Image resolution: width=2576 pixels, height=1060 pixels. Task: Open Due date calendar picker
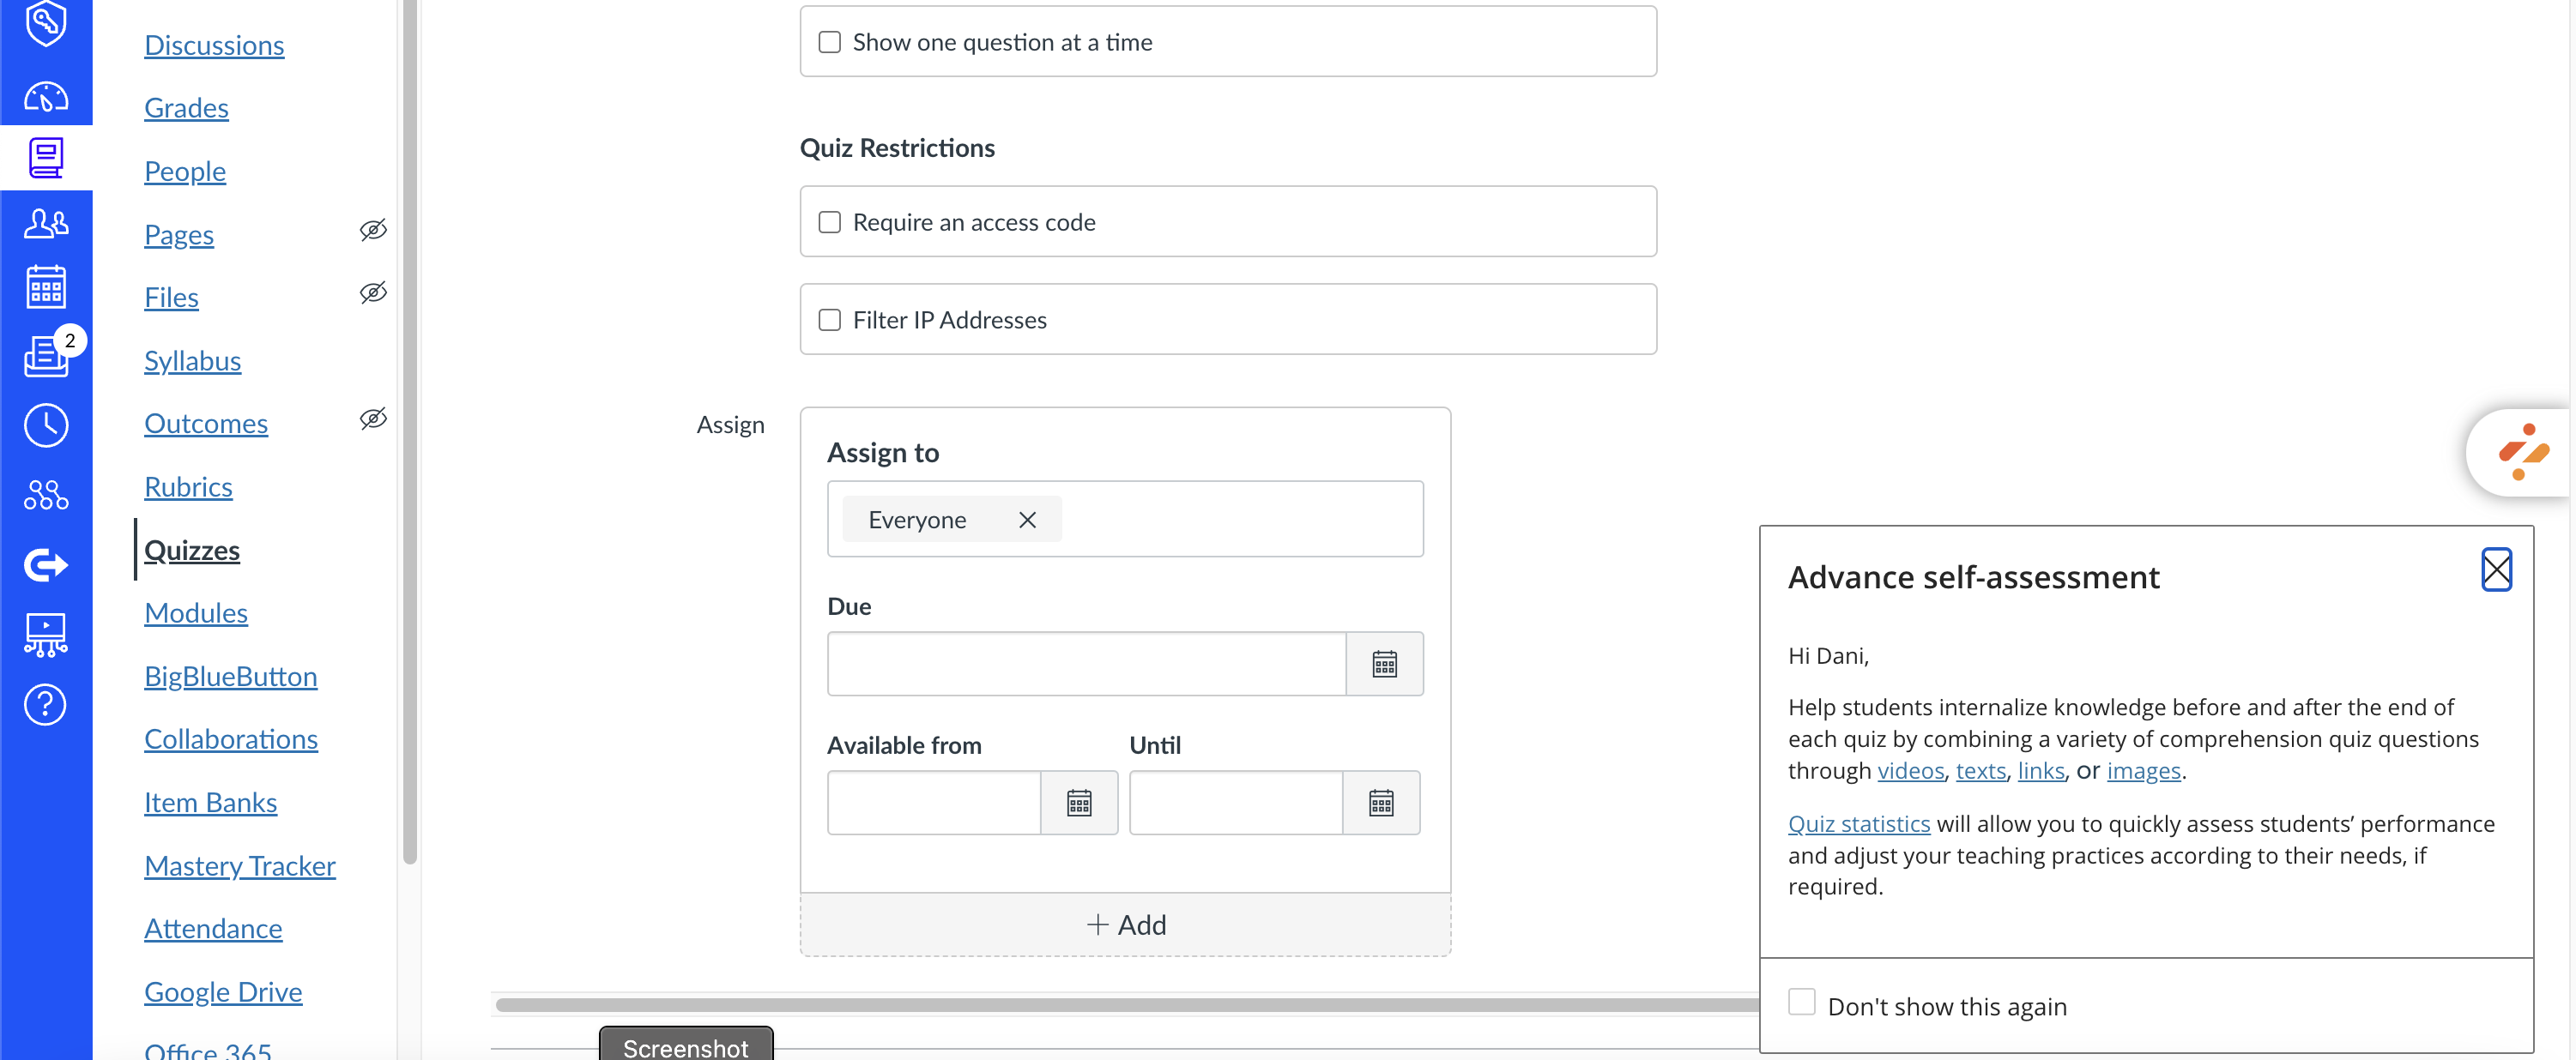[1384, 664]
